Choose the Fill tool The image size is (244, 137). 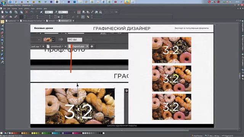pos(2,47)
